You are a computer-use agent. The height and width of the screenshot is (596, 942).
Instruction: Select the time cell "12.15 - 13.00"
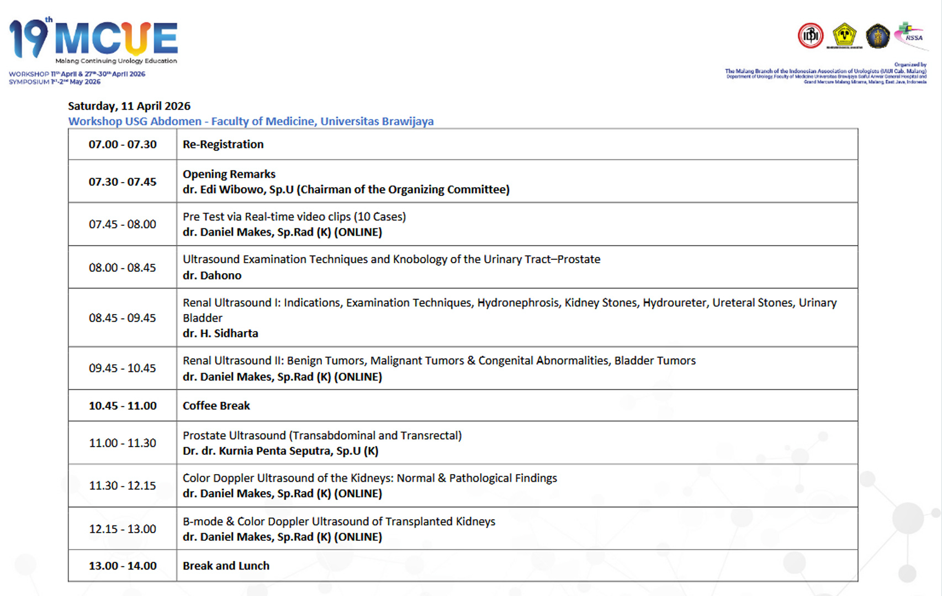pos(123,529)
